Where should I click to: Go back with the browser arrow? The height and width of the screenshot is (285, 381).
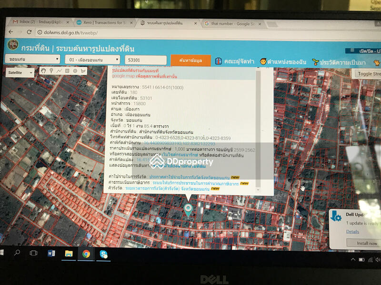point(10,32)
